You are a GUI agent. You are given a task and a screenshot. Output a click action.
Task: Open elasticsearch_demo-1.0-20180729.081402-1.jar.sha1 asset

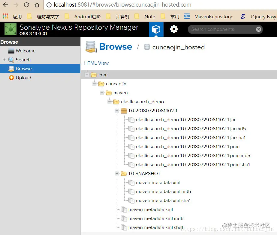click(191, 138)
